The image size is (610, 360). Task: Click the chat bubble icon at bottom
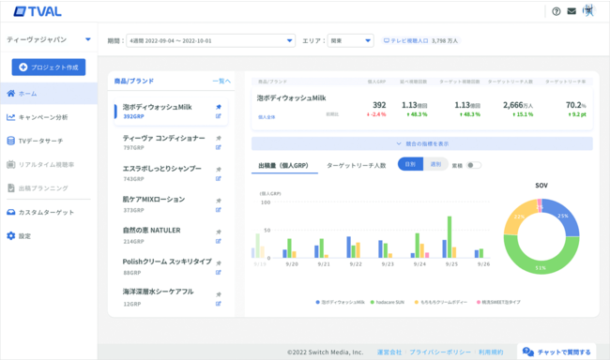coord(528,352)
